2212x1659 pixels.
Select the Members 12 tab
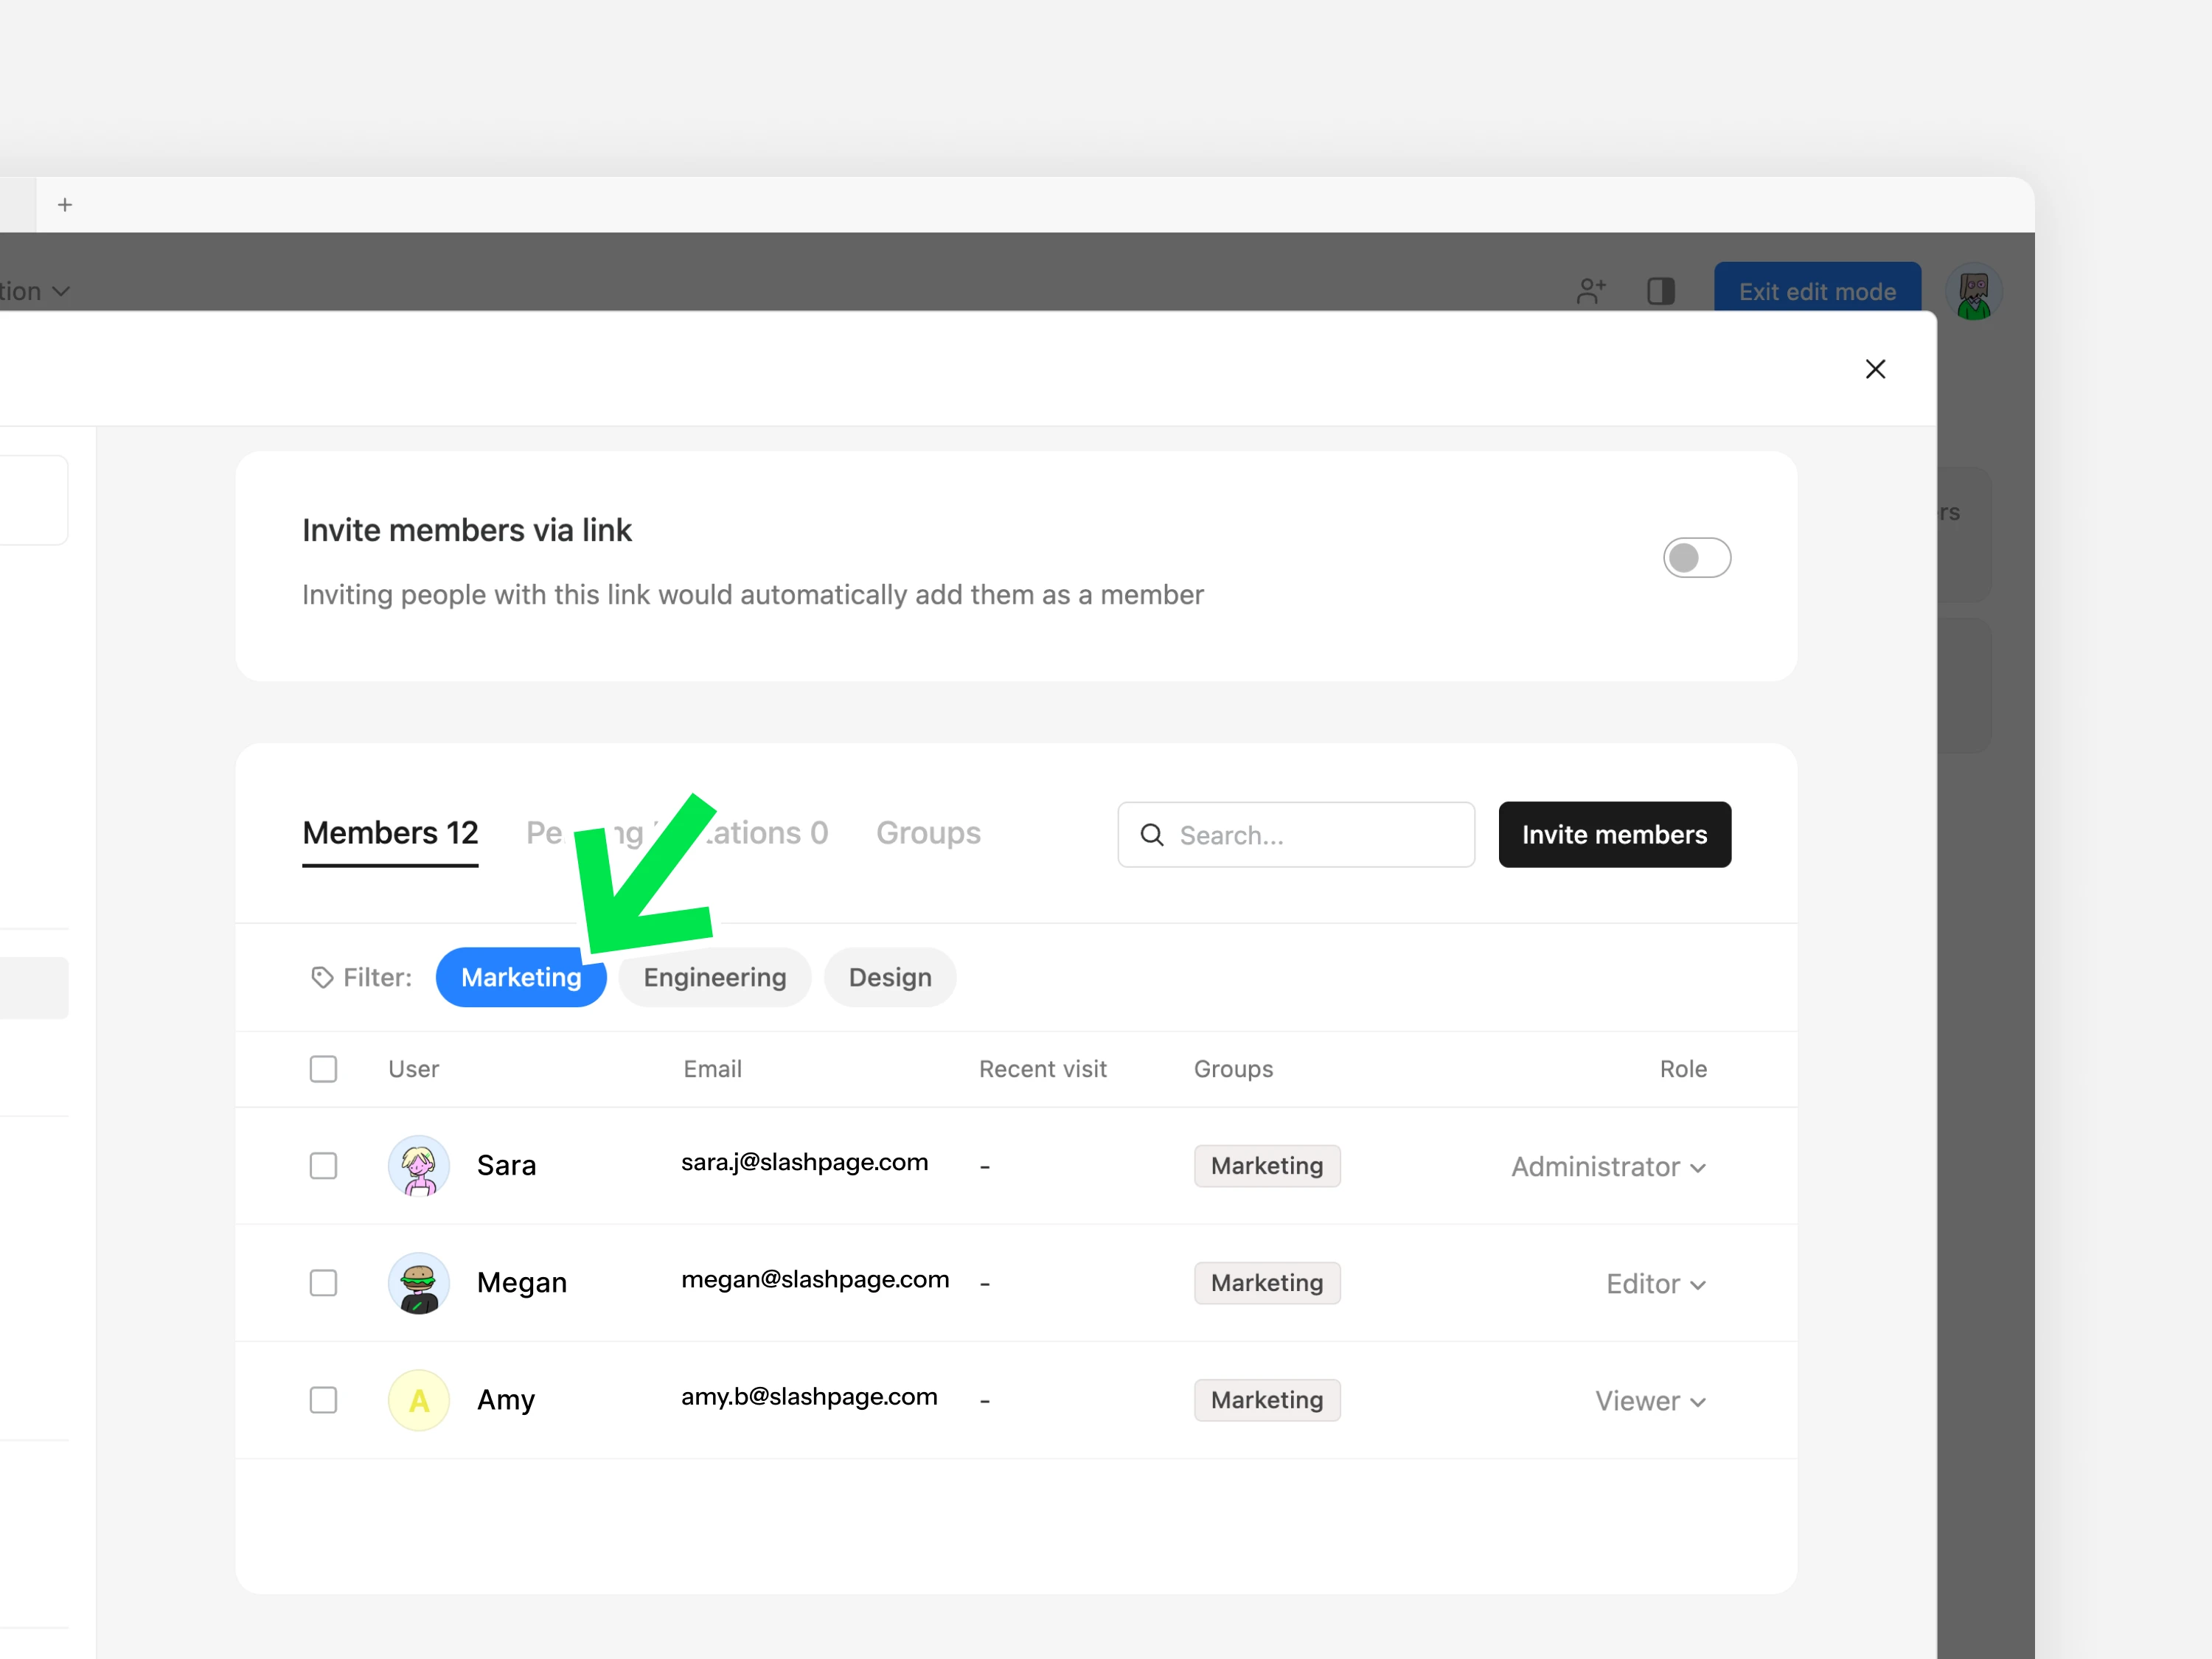coord(390,833)
